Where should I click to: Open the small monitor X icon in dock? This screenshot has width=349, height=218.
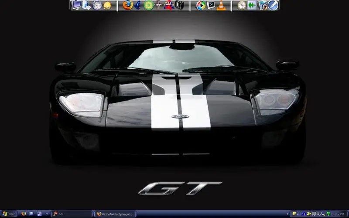pos(211,5)
